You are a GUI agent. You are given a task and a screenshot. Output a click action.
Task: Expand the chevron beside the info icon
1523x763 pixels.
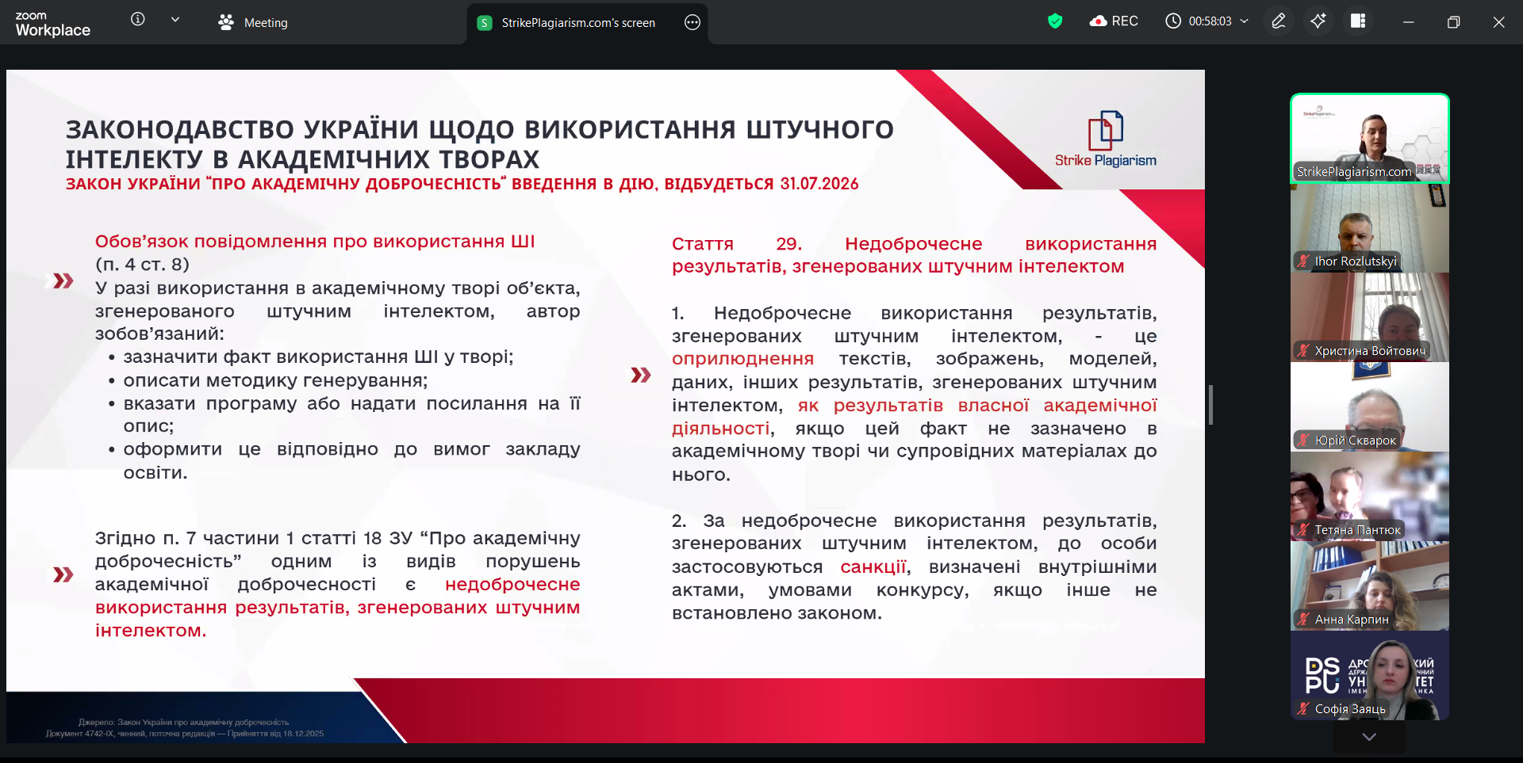click(175, 20)
